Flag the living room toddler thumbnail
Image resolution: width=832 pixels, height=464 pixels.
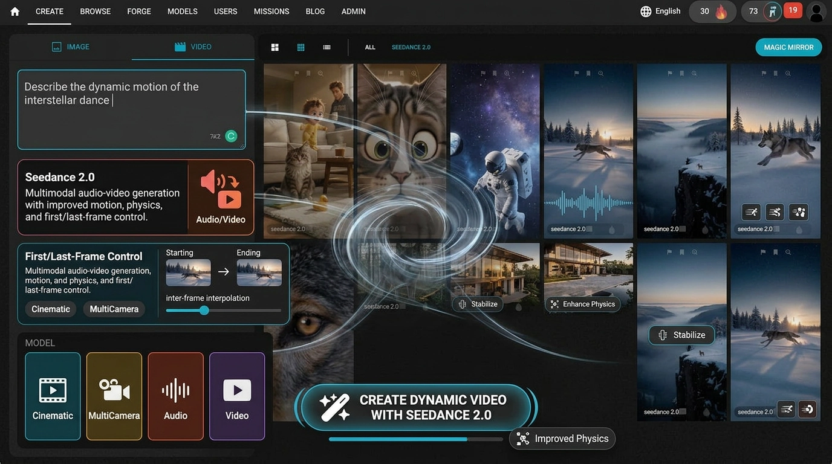pos(296,73)
